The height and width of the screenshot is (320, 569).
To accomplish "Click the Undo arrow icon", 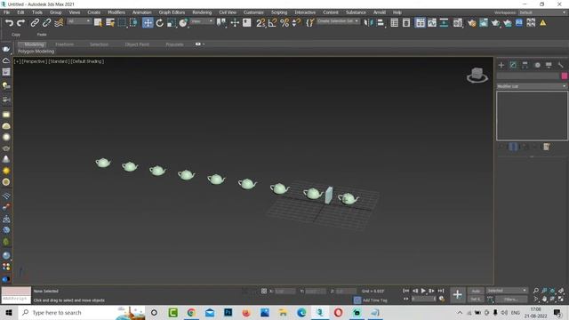I will click(x=9, y=23).
